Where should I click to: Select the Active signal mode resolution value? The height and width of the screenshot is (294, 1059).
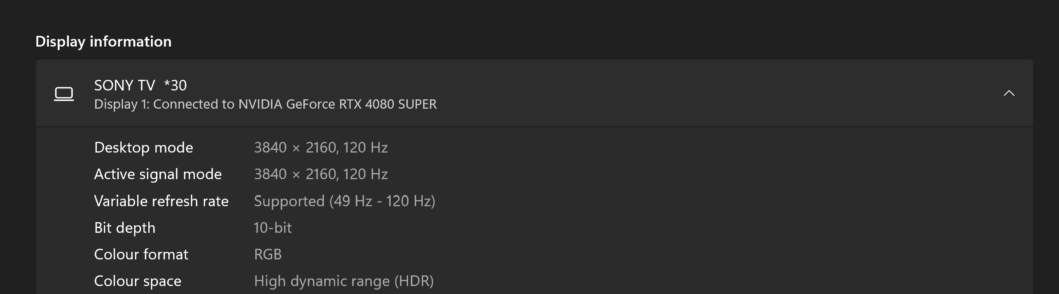[x=321, y=174]
